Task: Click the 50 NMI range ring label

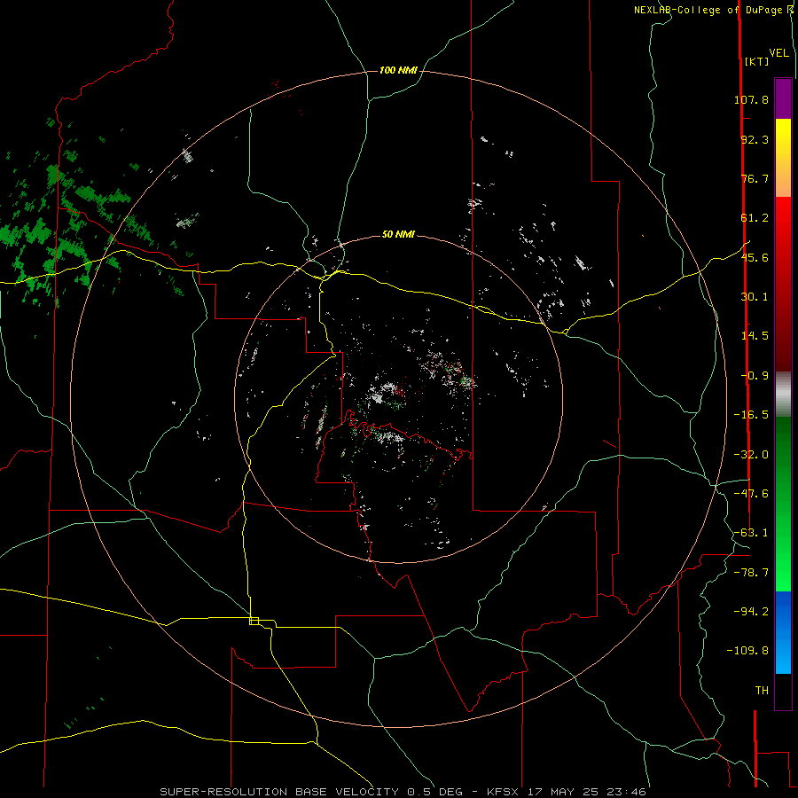Action: (x=398, y=234)
